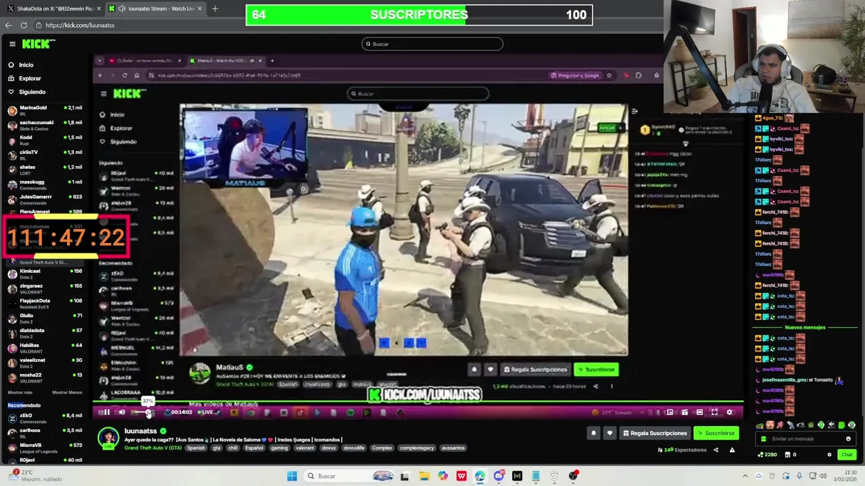Open the MarinaGold channel in the sidebar
The image size is (865, 486).
pos(45,110)
